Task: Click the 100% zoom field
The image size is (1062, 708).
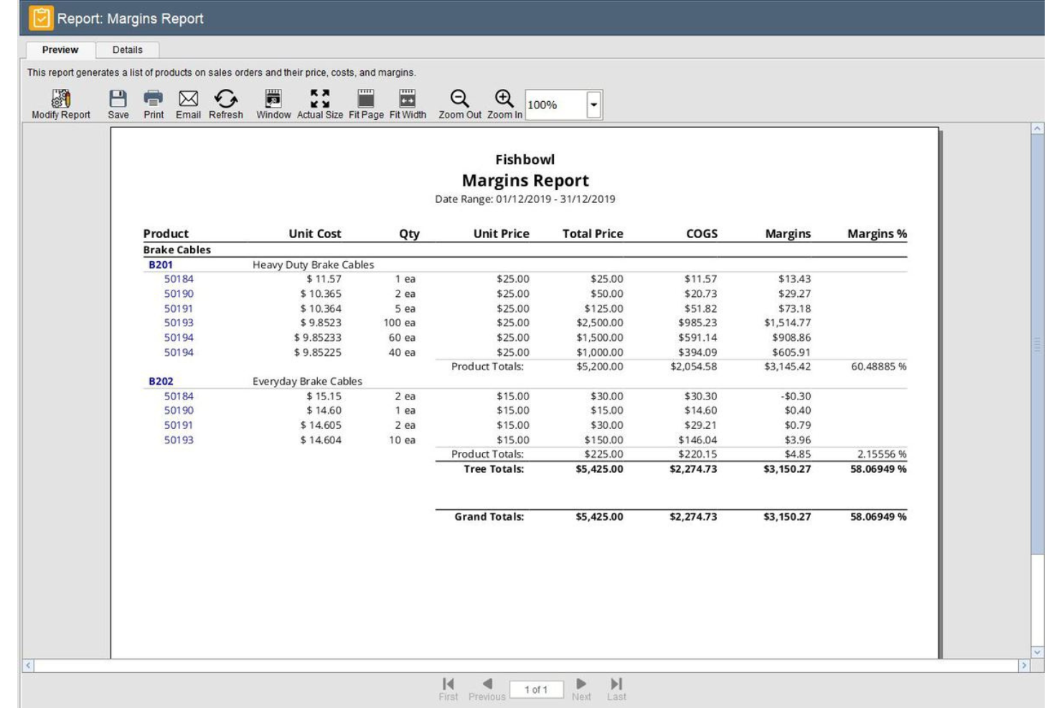Action: 556,105
